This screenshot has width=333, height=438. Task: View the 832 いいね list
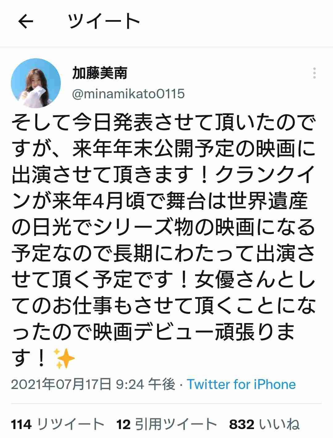(264, 425)
